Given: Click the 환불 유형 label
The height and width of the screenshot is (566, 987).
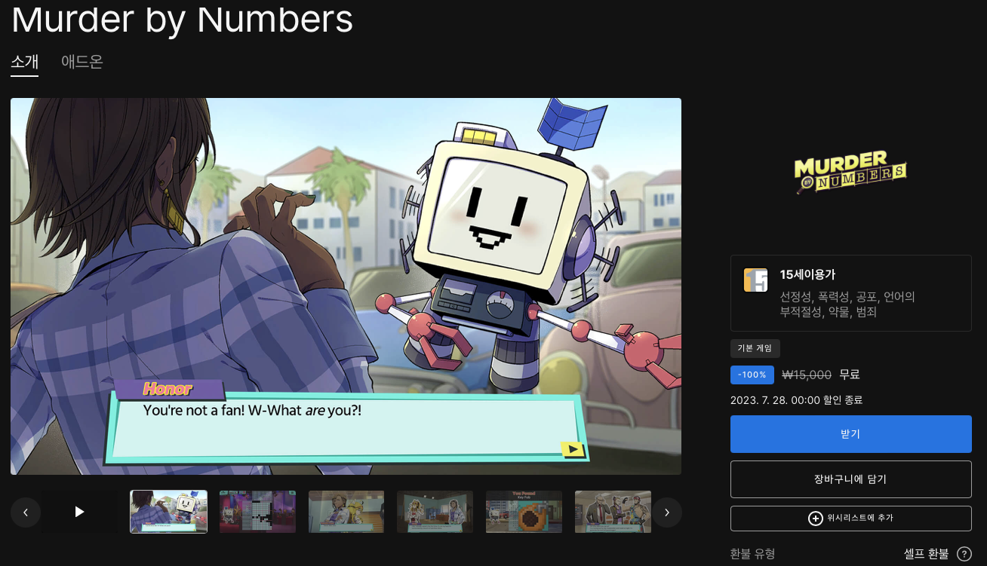Looking at the screenshot, I should (x=752, y=554).
